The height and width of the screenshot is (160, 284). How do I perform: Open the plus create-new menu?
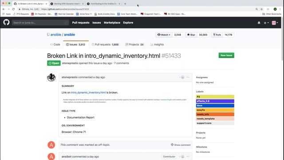click(x=266, y=23)
